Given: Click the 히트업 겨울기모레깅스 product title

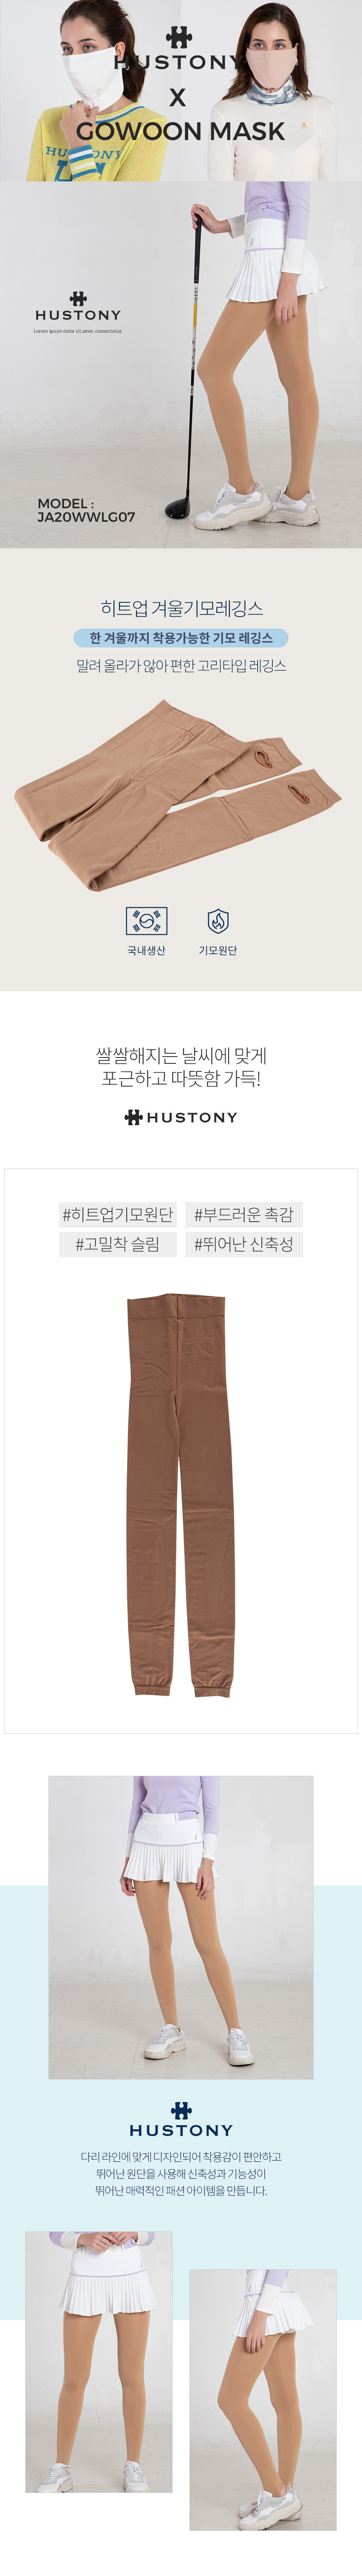Looking at the screenshot, I should (x=181, y=608).
